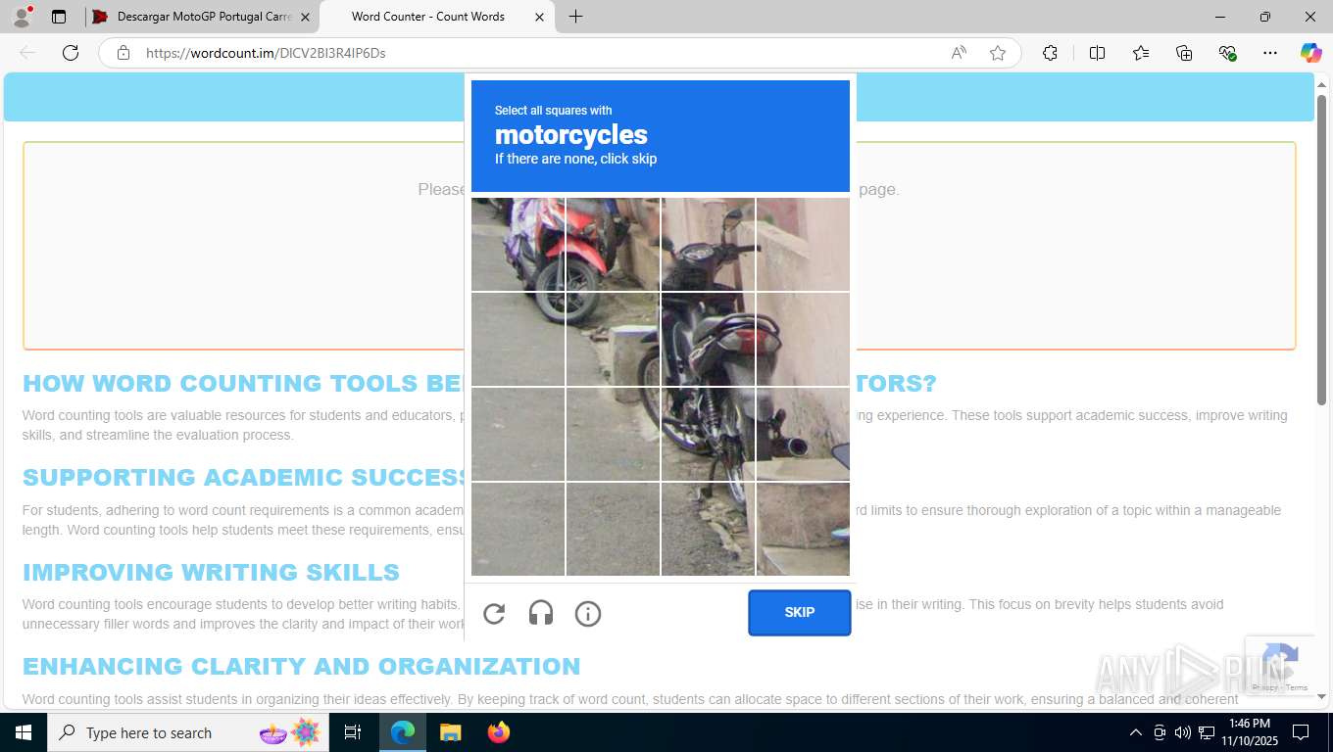
Task: Click the address bar URL wordcount.im
Action: 266,53
